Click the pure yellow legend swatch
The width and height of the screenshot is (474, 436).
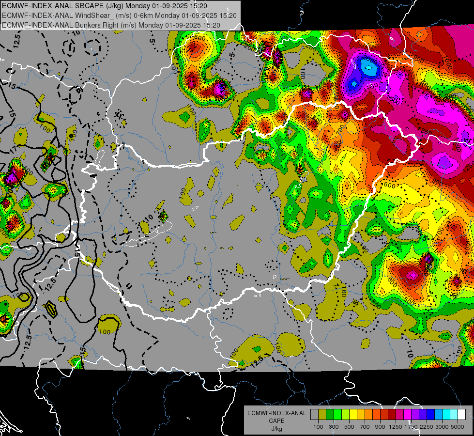(x=353, y=415)
